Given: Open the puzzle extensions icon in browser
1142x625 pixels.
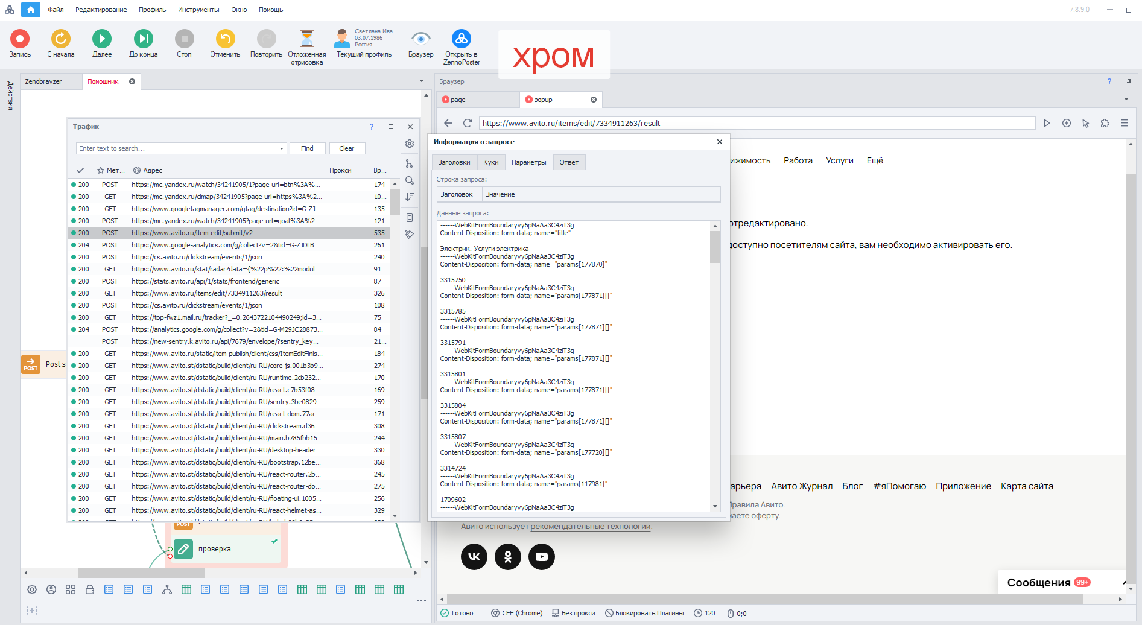Looking at the screenshot, I should [x=1105, y=123].
